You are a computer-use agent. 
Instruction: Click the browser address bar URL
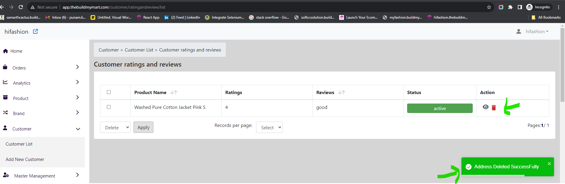(x=114, y=7)
